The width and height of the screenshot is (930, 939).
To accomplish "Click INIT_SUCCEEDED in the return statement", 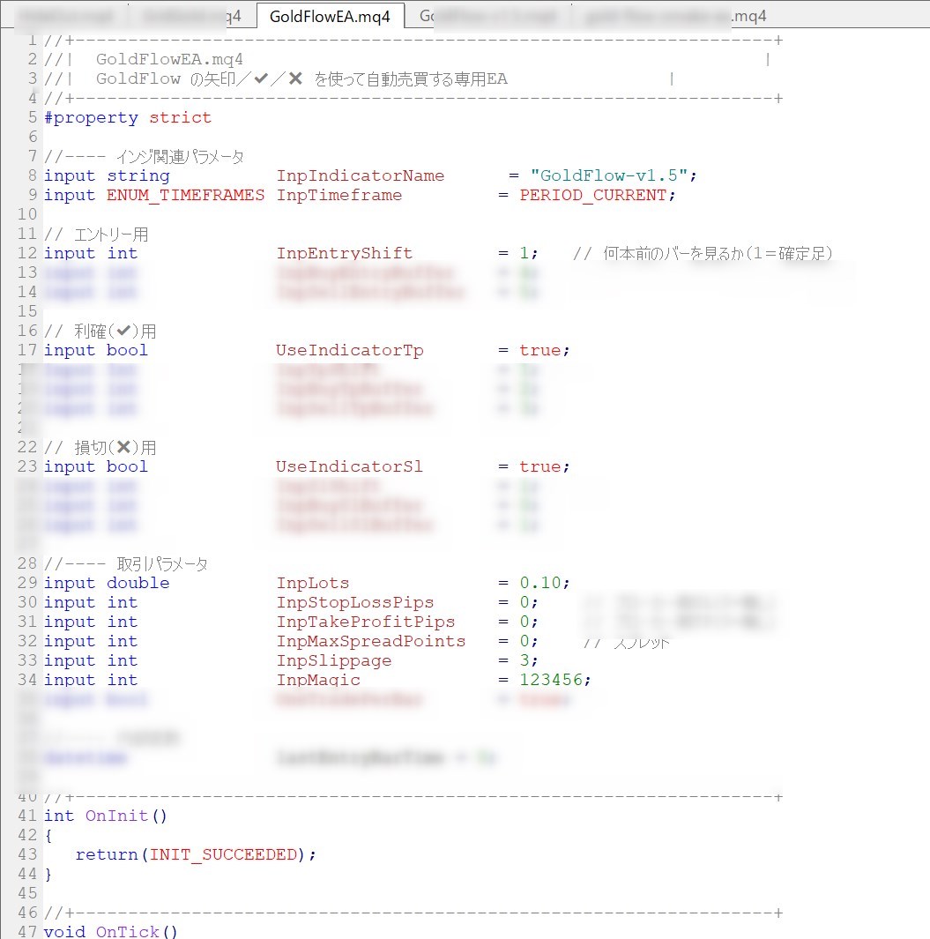I will click(x=223, y=854).
